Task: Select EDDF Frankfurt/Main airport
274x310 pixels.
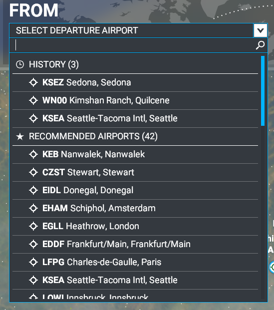Action: pos(135,244)
